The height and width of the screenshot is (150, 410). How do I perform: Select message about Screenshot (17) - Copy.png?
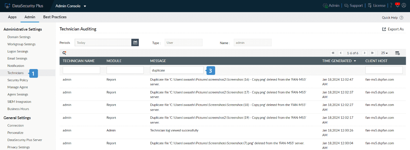(x=228, y=94)
